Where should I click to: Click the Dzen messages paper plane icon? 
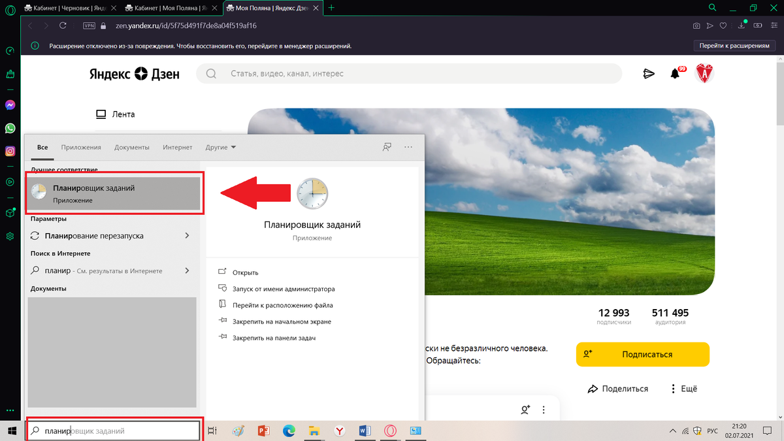(x=648, y=74)
